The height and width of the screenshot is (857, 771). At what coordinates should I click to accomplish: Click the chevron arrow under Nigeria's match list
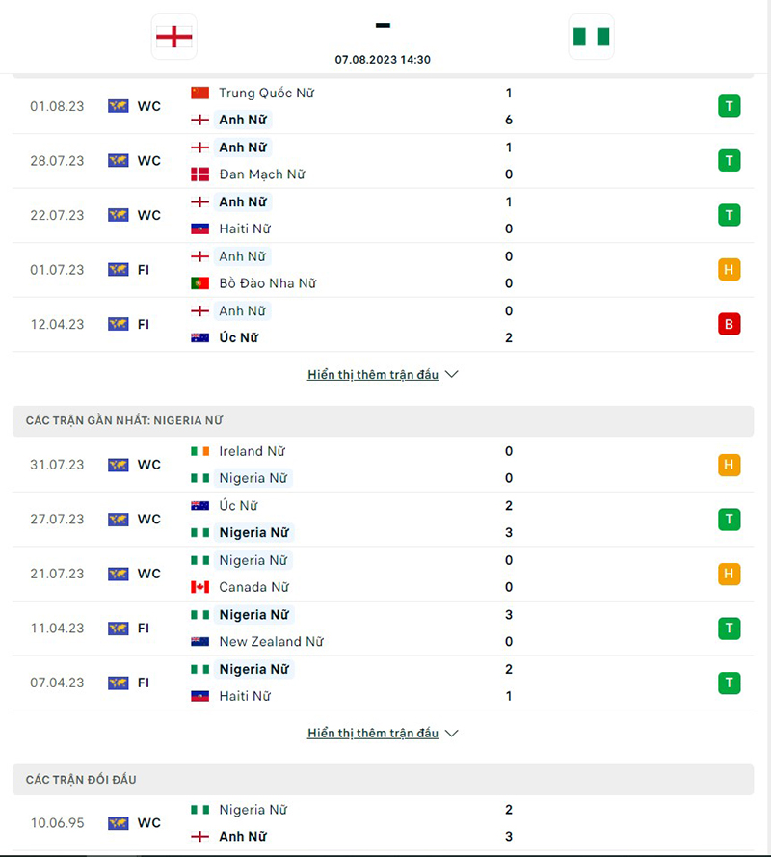(x=451, y=733)
